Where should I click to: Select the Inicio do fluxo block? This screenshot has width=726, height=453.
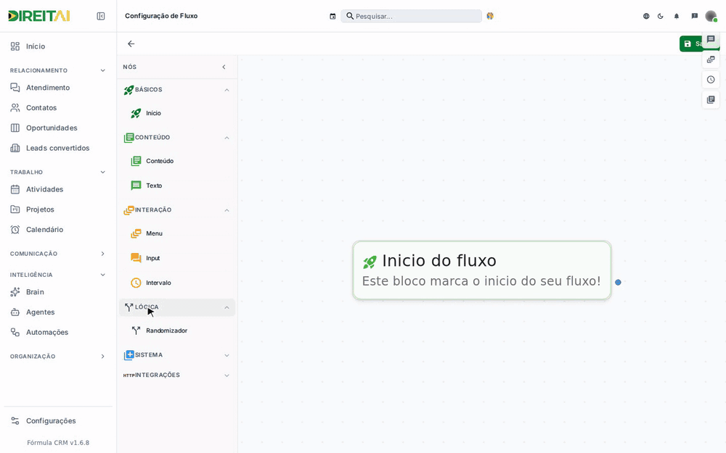click(481, 270)
